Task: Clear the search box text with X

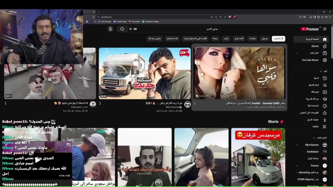Action: click(130, 29)
